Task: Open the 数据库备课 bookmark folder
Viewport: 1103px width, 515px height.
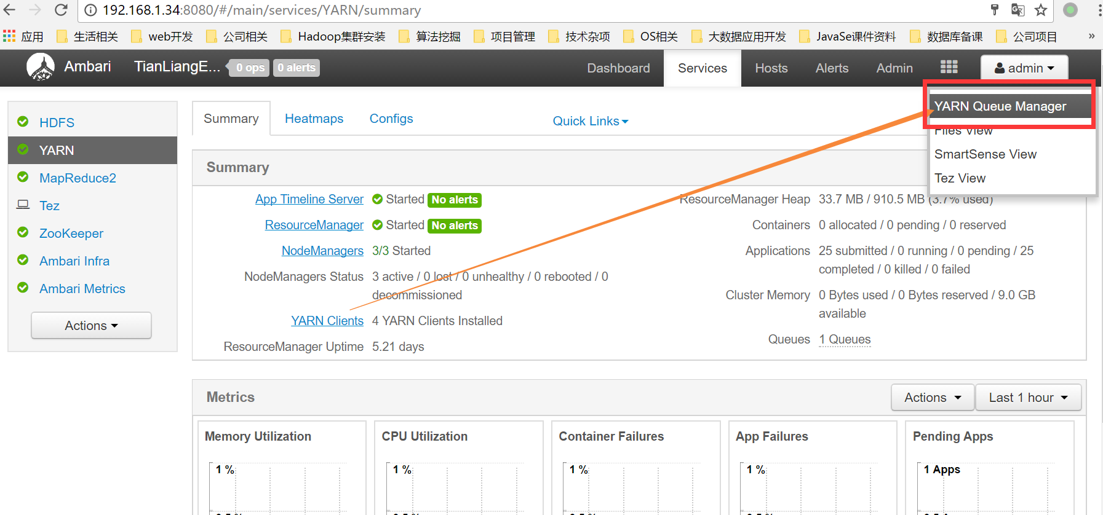Action: coord(946,37)
